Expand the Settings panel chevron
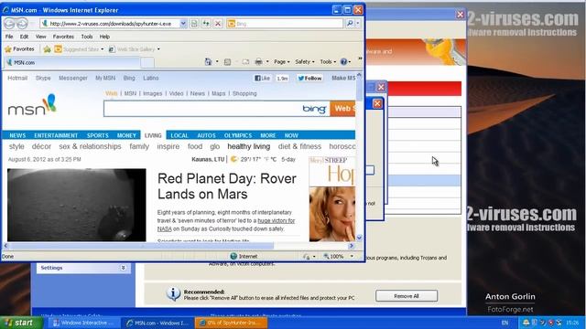The width and height of the screenshot is (586, 329). click(x=123, y=268)
